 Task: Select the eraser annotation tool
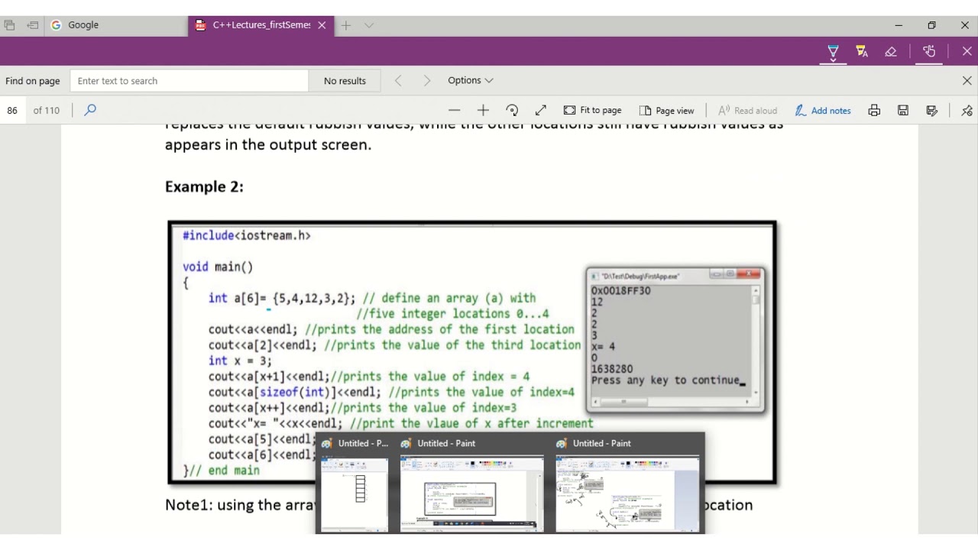tap(891, 52)
